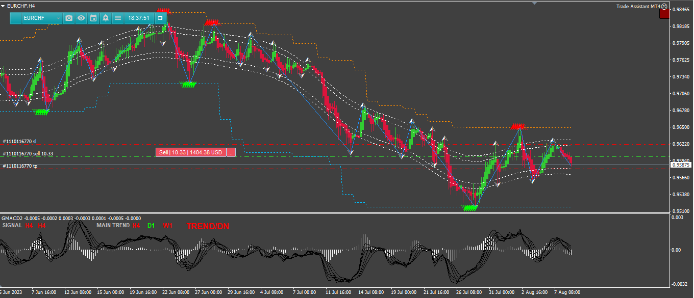Click the green D1 trend indicator text
This screenshot has width=694, height=298.
coord(151,225)
